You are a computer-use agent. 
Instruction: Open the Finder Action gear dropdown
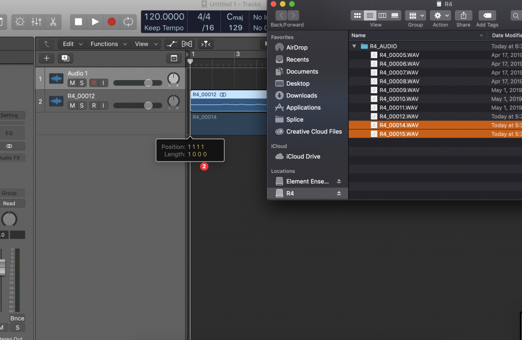tap(440, 16)
